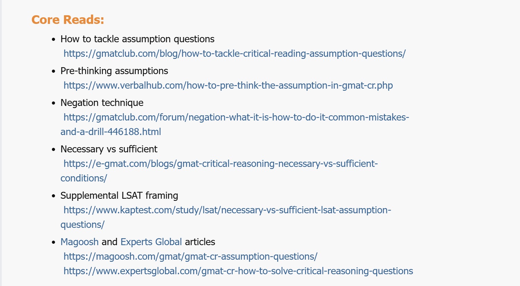Viewport: 520px width, 286px height.
Task: Click the "Supplemental LSAT framing" label
Action: (119, 196)
